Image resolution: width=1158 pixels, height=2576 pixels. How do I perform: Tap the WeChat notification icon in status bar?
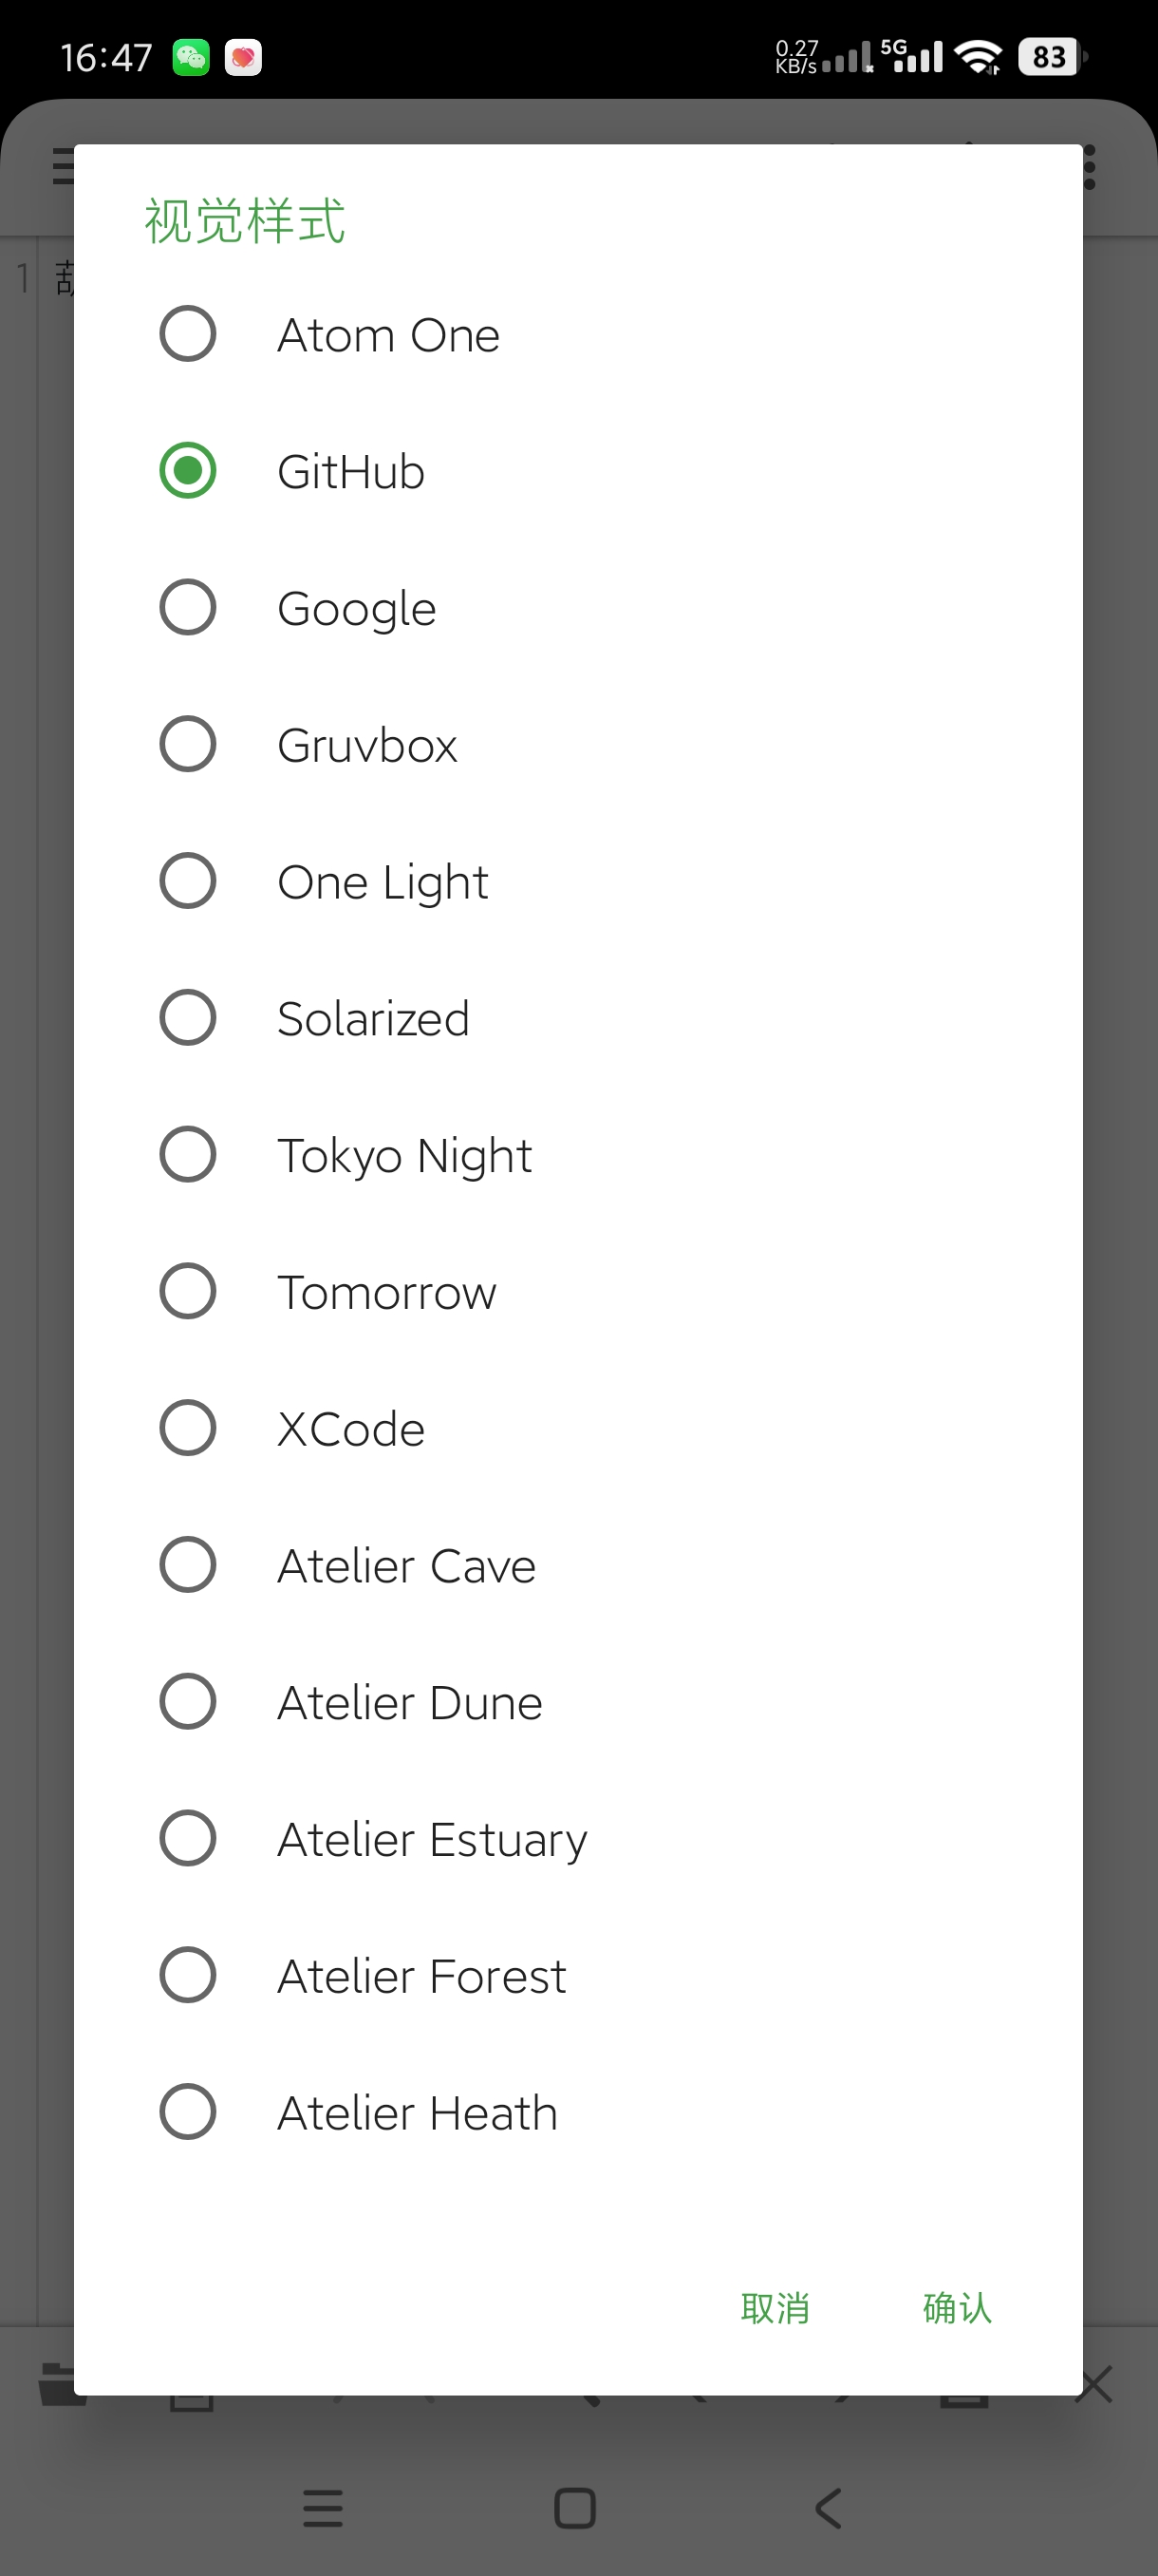click(x=191, y=58)
